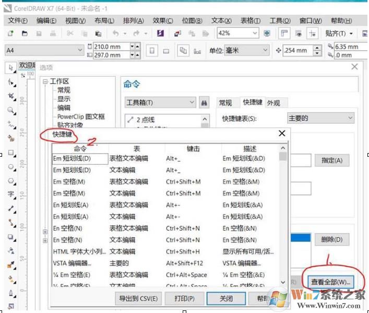The height and width of the screenshot is (313, 369).
Task: Click the 键击 column header
Action: [x=193, y=148]
